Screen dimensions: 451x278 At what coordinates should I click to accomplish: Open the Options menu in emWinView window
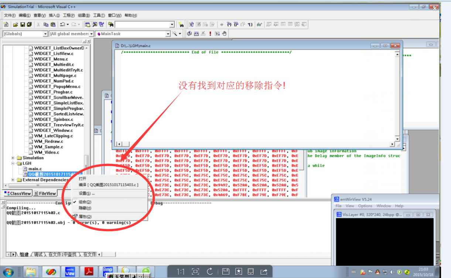tap(365, 206)
